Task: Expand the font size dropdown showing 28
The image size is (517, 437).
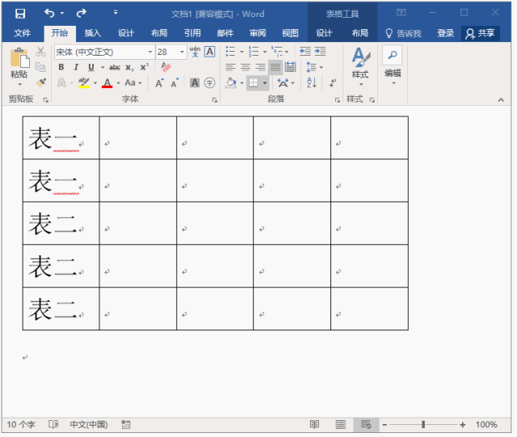Action: click(184, 52)
